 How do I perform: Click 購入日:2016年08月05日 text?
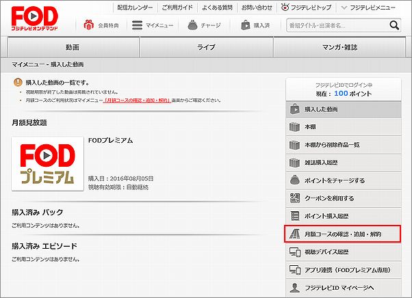[121, 178]
